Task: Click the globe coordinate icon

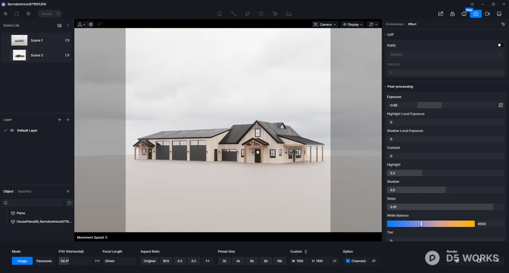Action: tap(91, 24)
